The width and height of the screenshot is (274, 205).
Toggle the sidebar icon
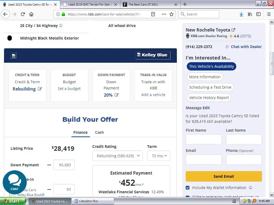258,14
